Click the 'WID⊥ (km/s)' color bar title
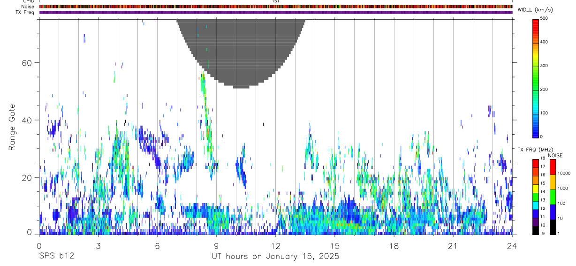 (x=535, y=9)
